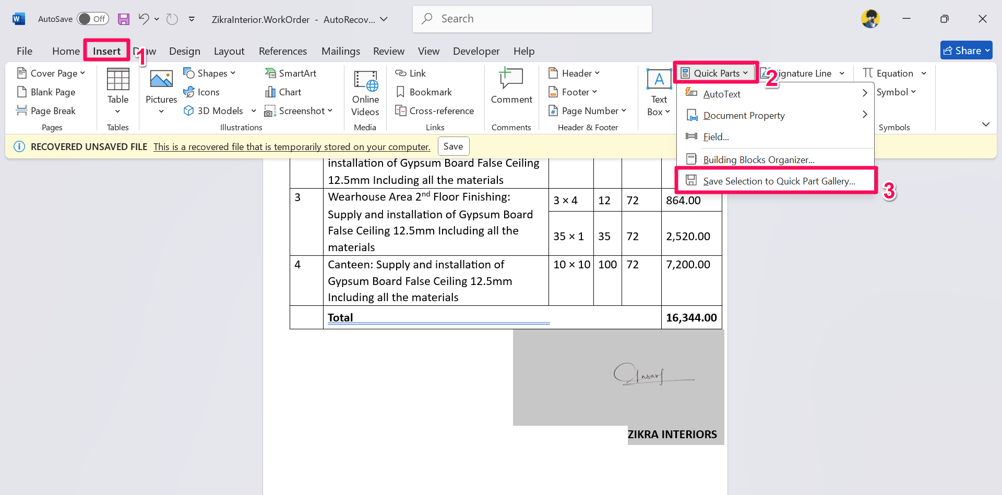Switch to the Home tab
This screenshot has height=495, width=1002.
pyautogui.click(x=66, y=51)
